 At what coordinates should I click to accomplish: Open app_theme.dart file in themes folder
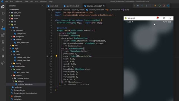[x=23, y=42]
